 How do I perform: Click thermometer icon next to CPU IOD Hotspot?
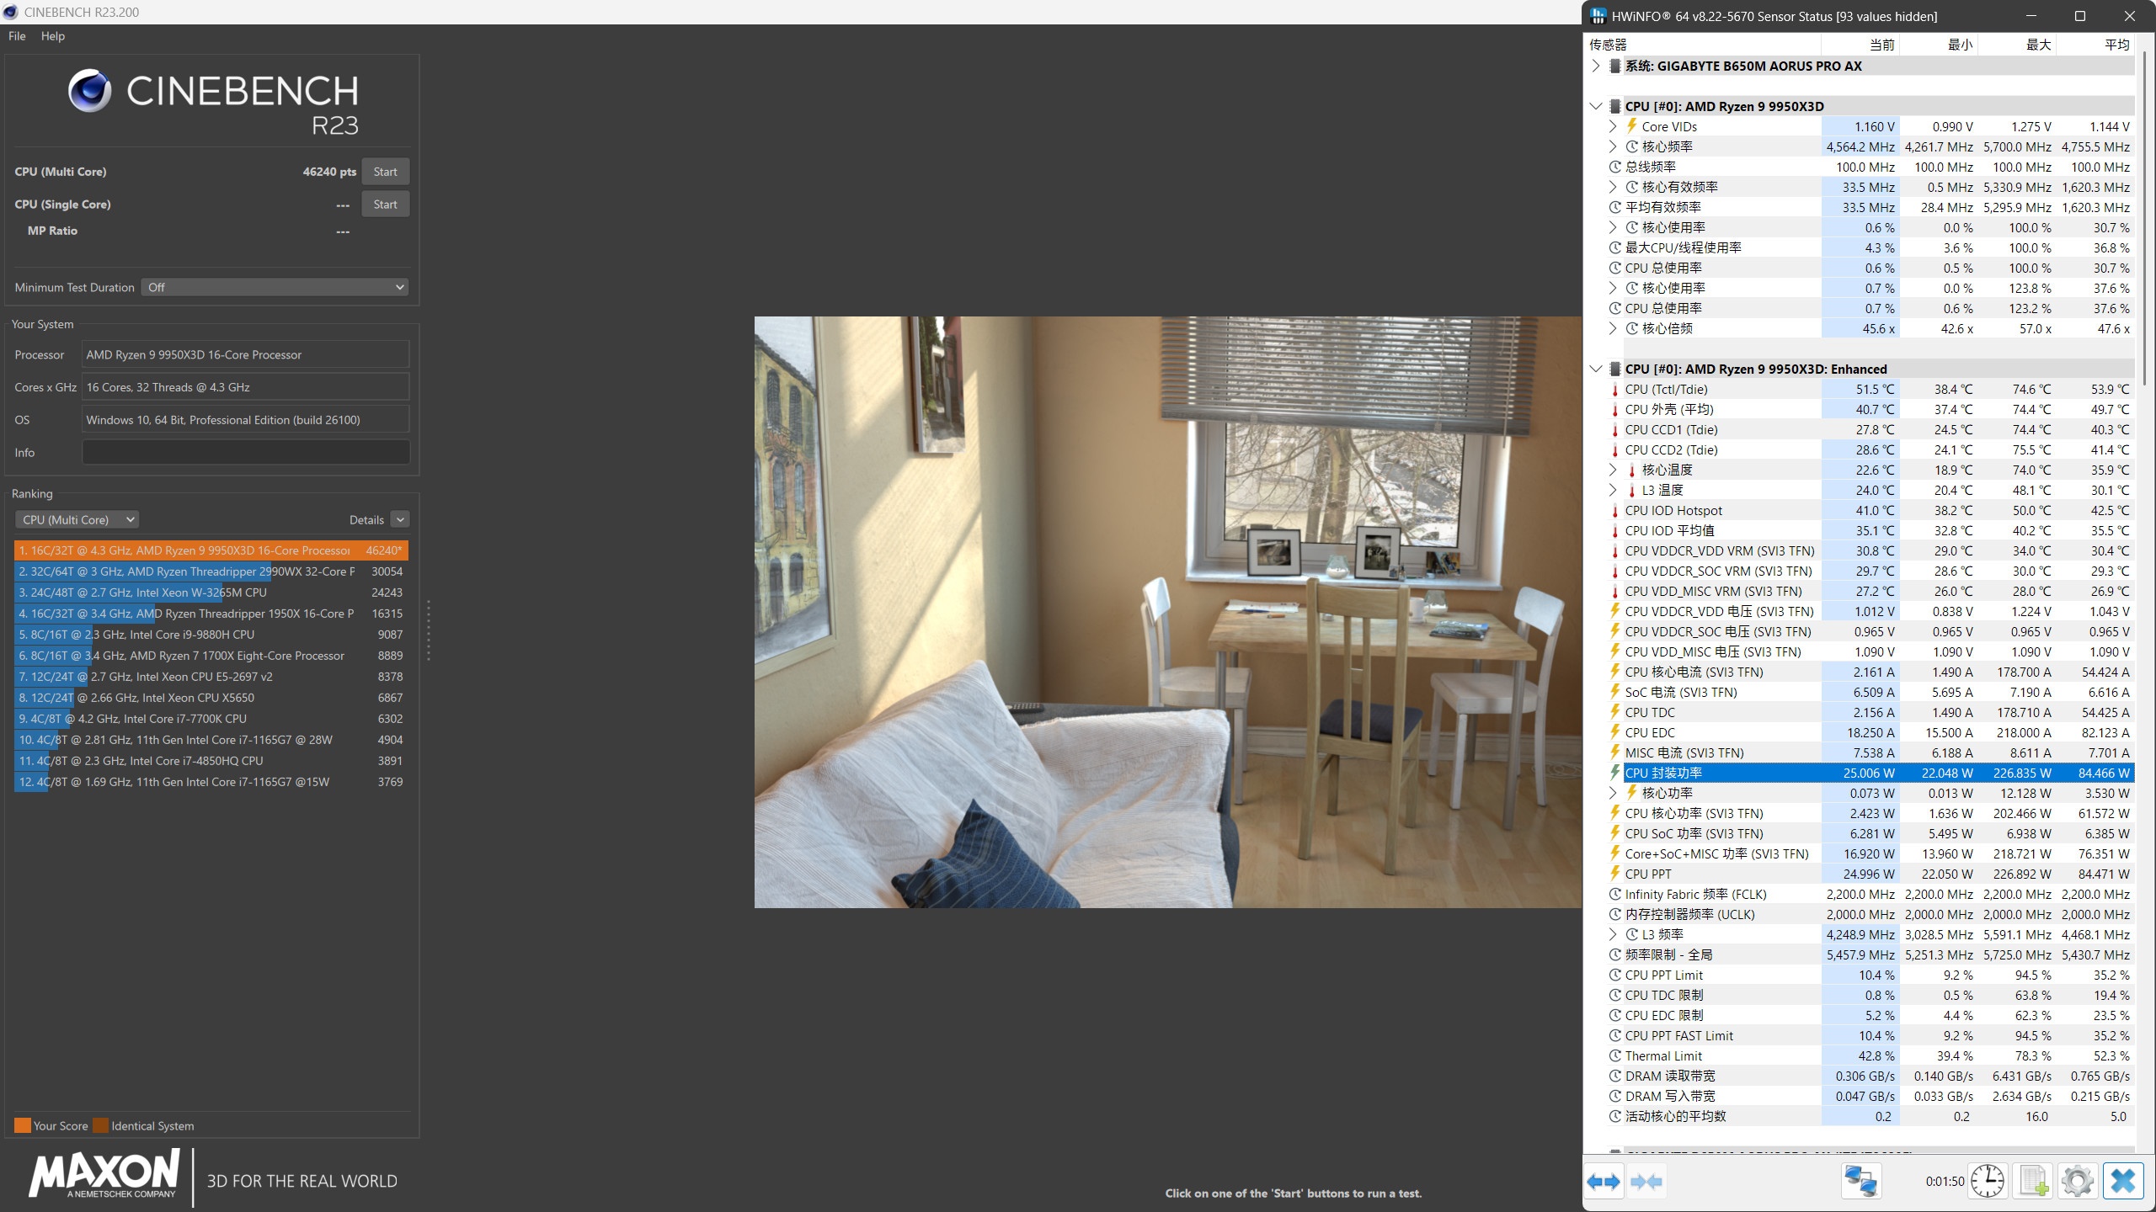click(1614, 511)
